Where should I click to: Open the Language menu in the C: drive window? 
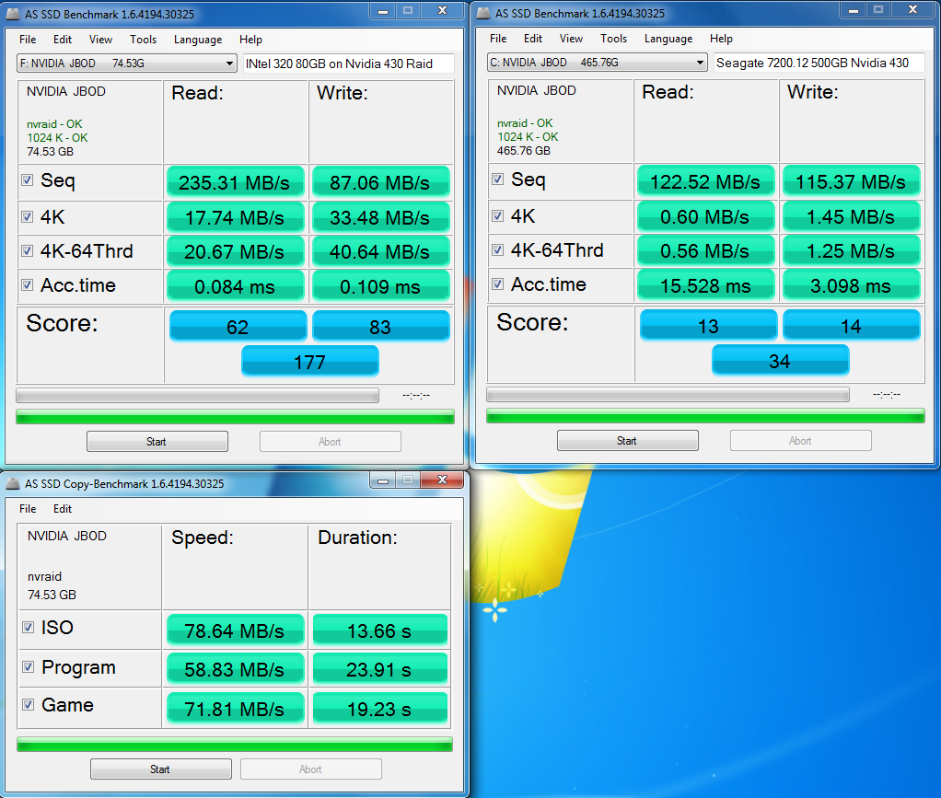pos(668,39)
